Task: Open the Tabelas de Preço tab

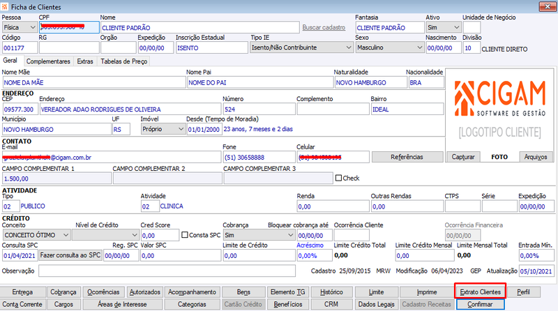Action: (x=124, y=61)
